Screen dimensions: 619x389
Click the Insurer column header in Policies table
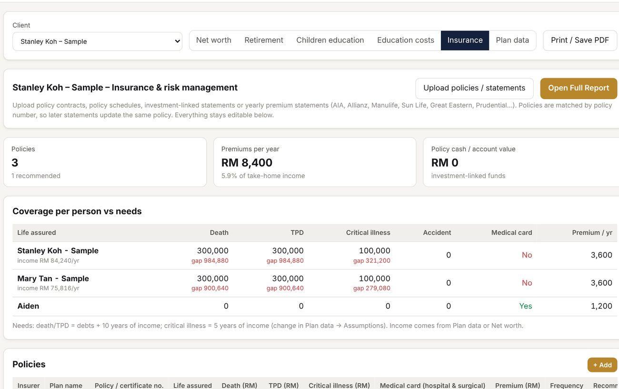(x=29, y=386)
